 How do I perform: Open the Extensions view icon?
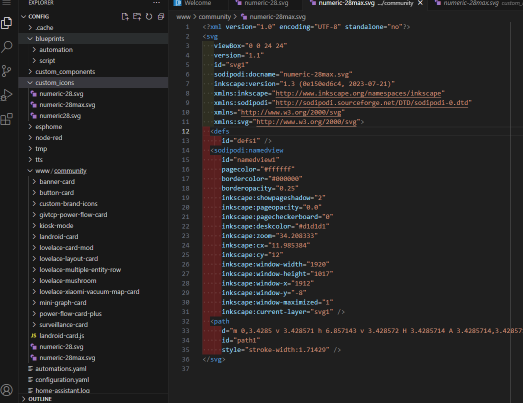point(7,119)
